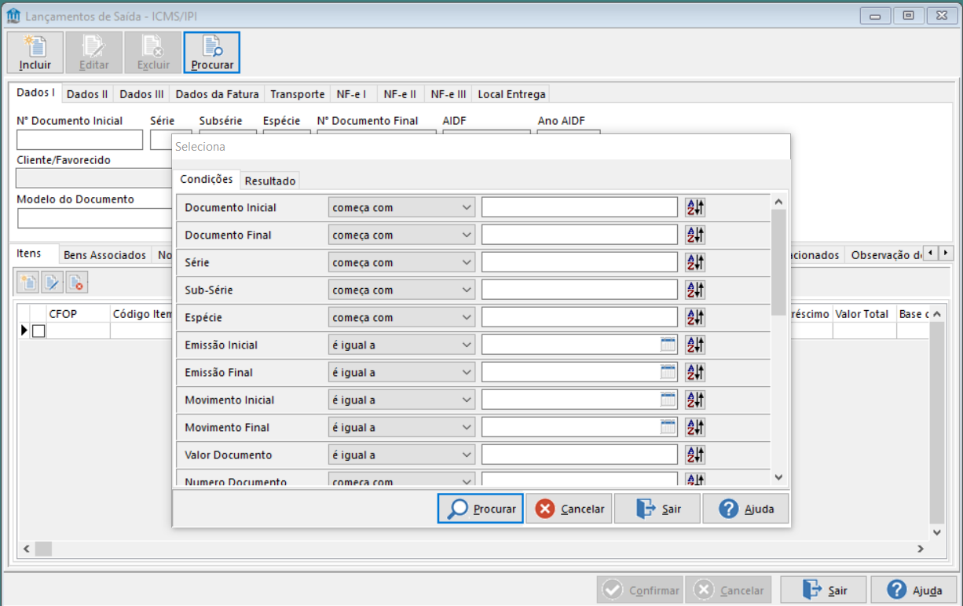Toggle sort order for Documento Inicial
The image size is (963, 606).
pyautogui.click(x=695, y=207)
